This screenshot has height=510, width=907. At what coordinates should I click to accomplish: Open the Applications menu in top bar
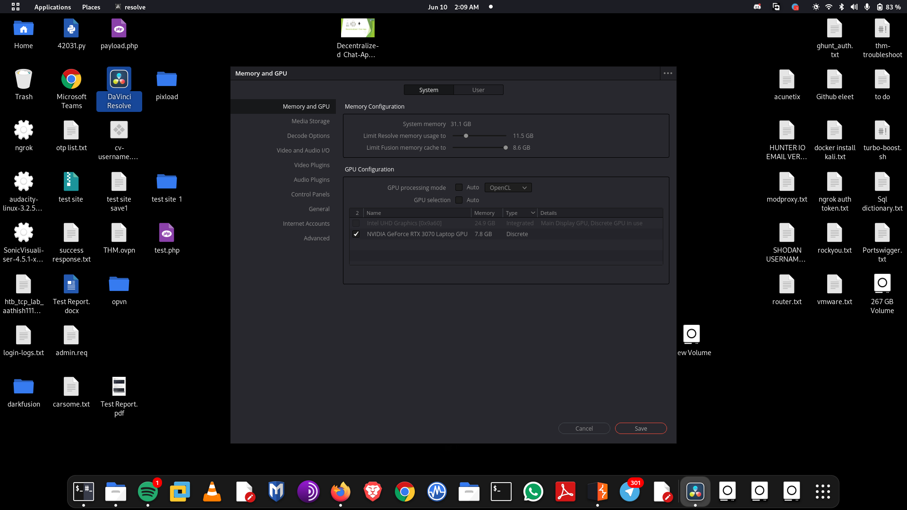coord(52,7)
